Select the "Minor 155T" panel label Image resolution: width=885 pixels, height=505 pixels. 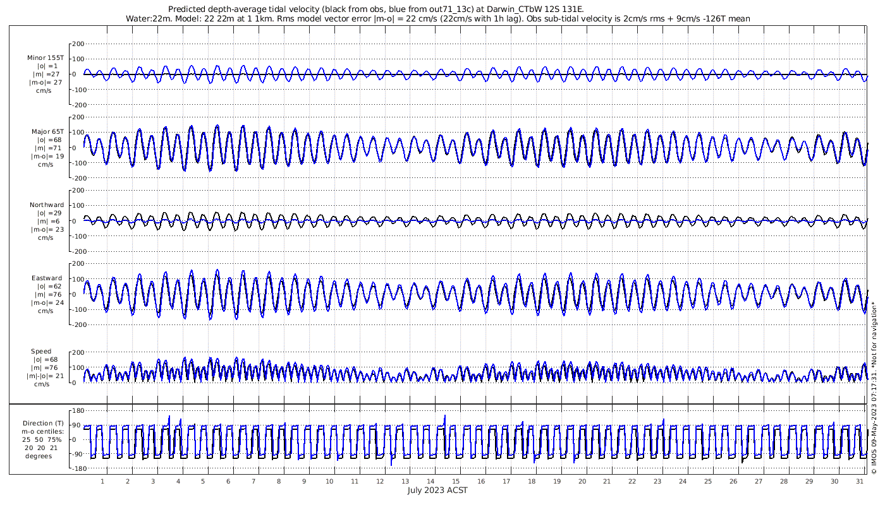point(45,57)
